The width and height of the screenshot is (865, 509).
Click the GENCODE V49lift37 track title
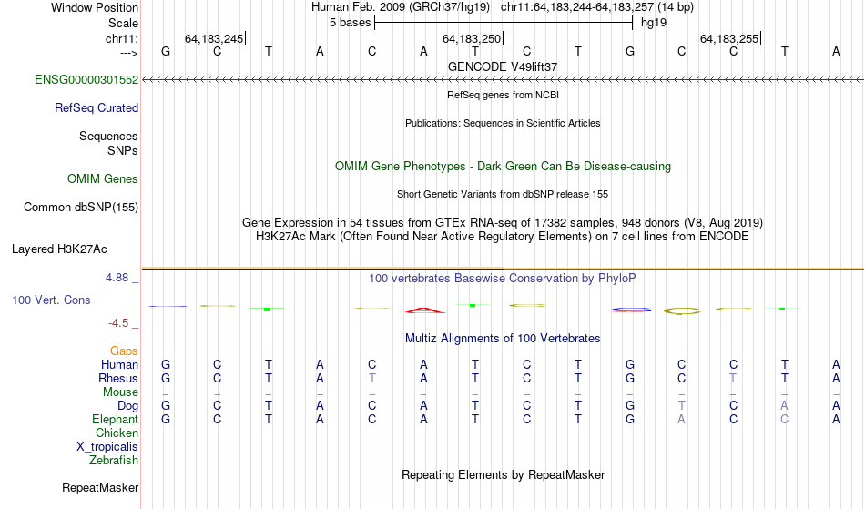503,66
